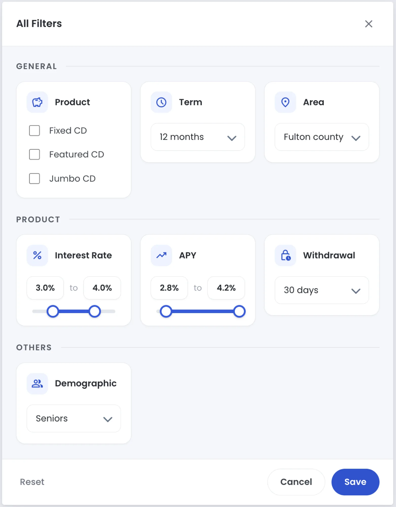
Task: Click the APY maximum 4.2% field
Action: pyautogui.click(x=226, y=288)
